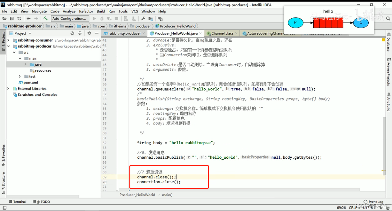Open the Refactor menu
Viewport: 392px width, 211px height.
(86, 11)
